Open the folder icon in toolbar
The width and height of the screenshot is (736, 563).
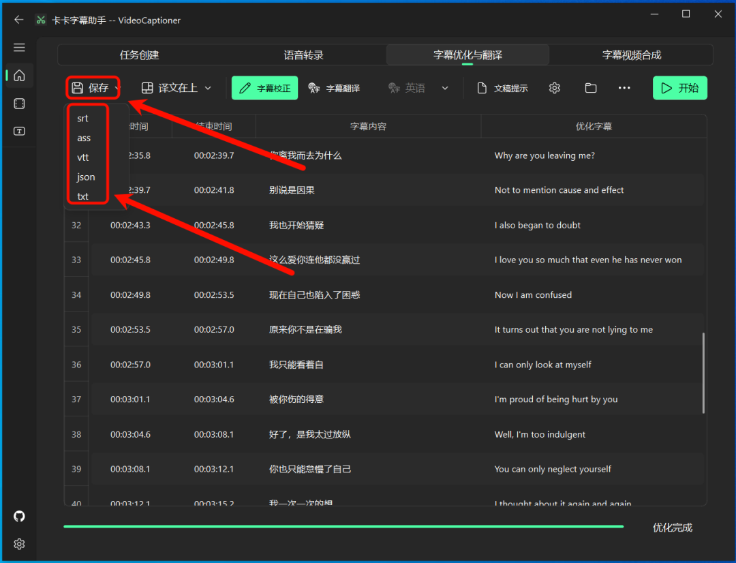coord(590,88)
